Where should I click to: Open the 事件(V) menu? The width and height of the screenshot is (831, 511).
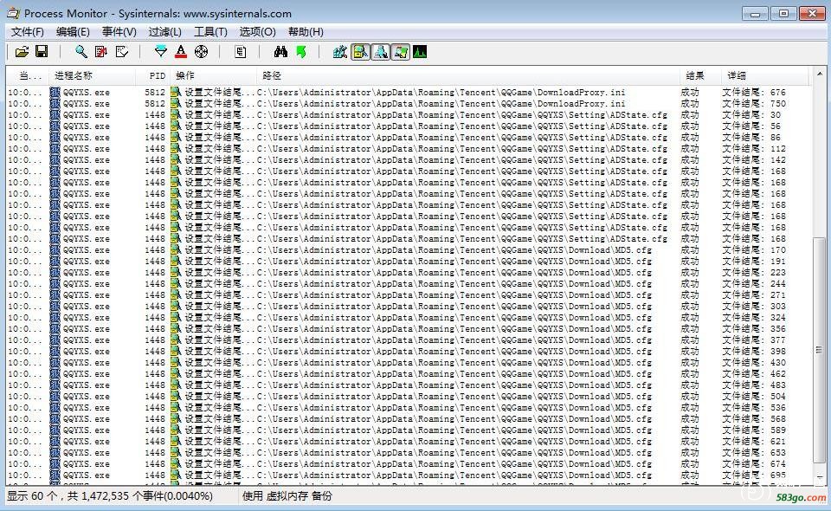coord(119,32)
